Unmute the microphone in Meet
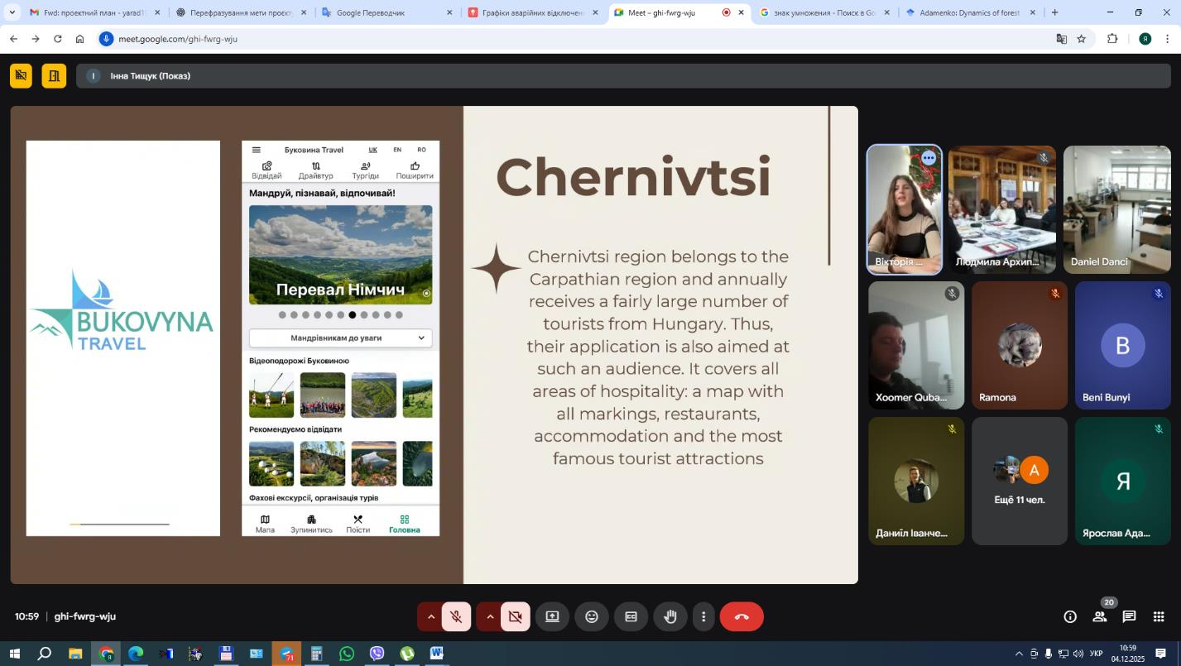The width and height of the screenshot is (1181, 666). [456, 617]
